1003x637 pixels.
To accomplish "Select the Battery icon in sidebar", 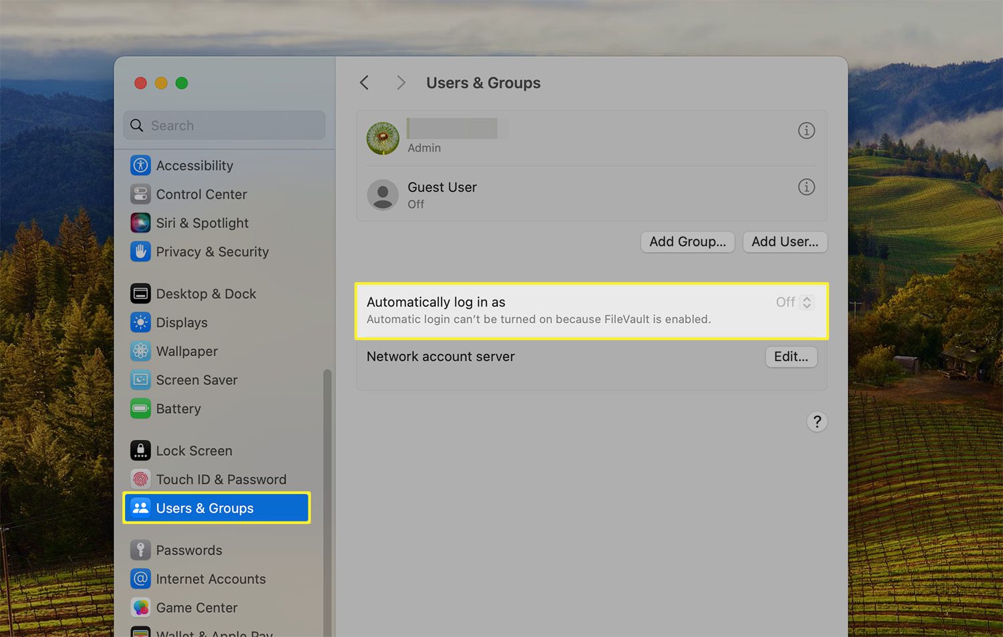I will tap(140, 408).
